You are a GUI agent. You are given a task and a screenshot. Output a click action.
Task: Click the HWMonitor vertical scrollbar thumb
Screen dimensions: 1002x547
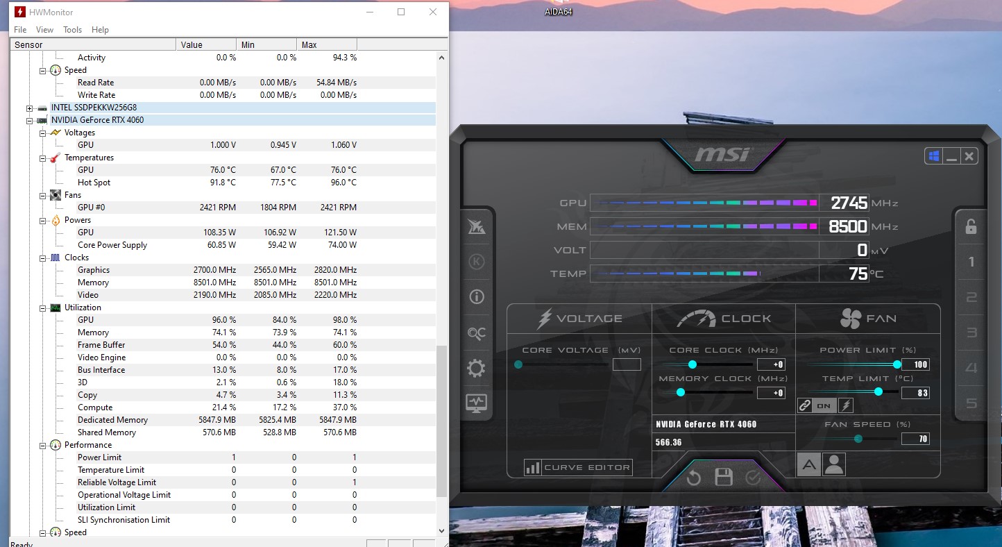click(x=442, y=421)
